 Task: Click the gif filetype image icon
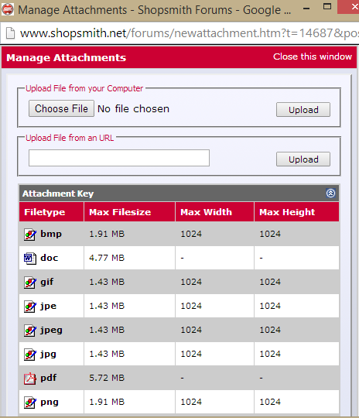[30, 283]
